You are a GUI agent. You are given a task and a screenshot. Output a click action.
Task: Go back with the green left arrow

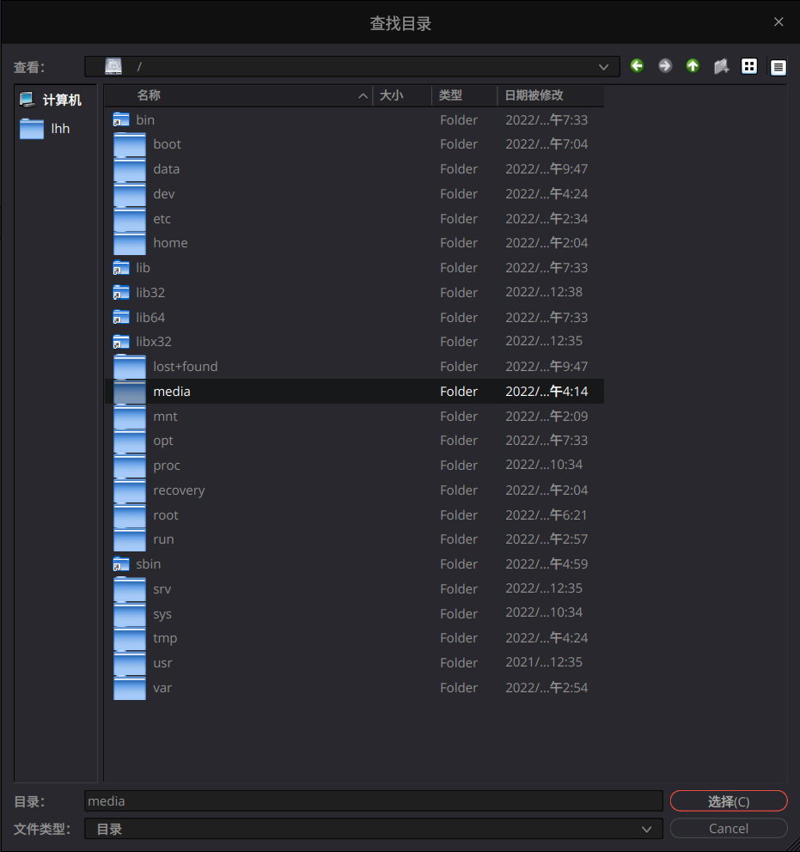pyautogui.click(x=637, y=66)
